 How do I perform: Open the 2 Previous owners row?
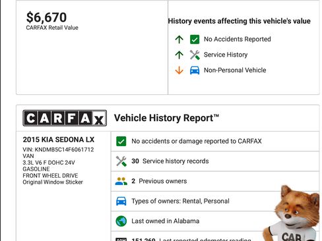click(x=215, y=181)
